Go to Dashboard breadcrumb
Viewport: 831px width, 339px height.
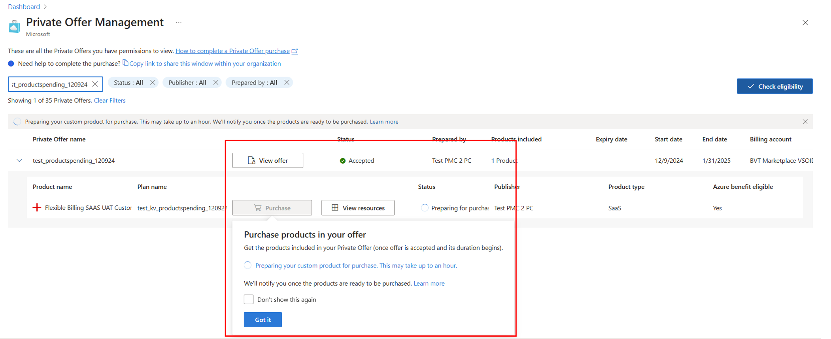click(24, 7)
